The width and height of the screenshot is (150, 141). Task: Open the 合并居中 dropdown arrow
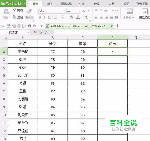136,17
